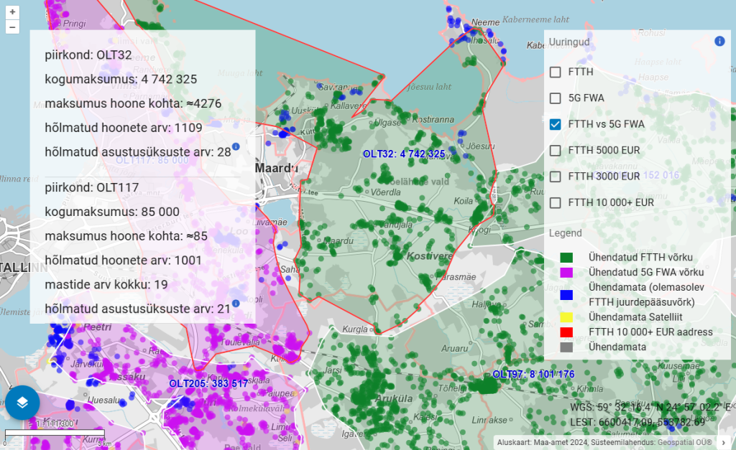Enable the FTTH checkbox
736x450 pixels.
[556, 72]
